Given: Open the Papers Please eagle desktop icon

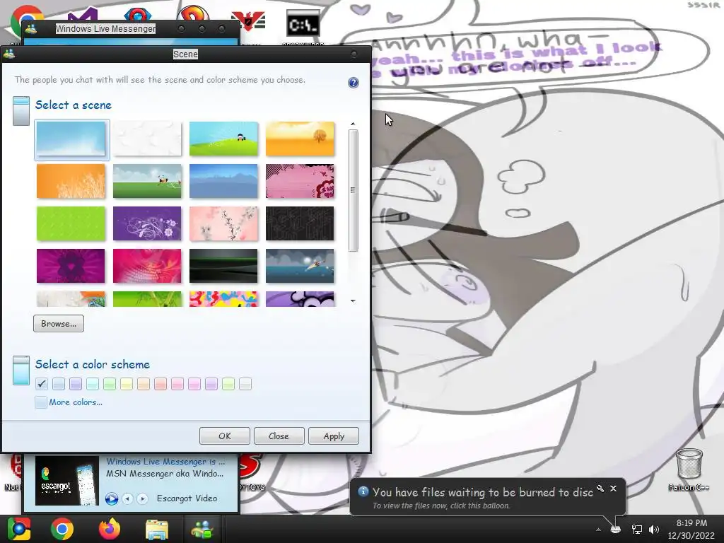Looking at the screenshot, I should point(250,22).
